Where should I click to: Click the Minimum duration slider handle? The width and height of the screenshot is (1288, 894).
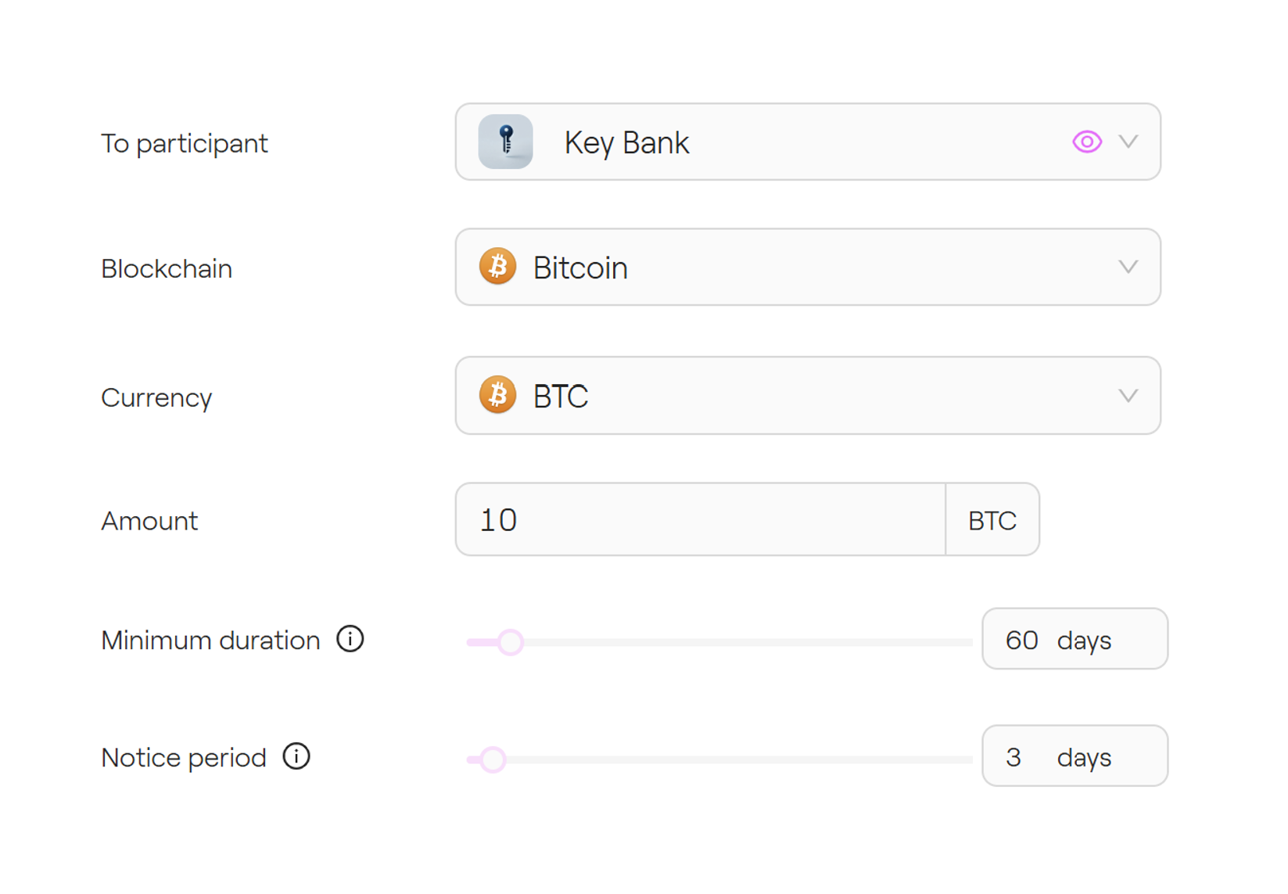click(x=510, y=642)
